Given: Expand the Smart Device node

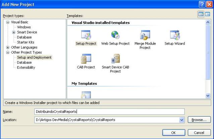Looking at the screenshot, I should click(14, 32).
